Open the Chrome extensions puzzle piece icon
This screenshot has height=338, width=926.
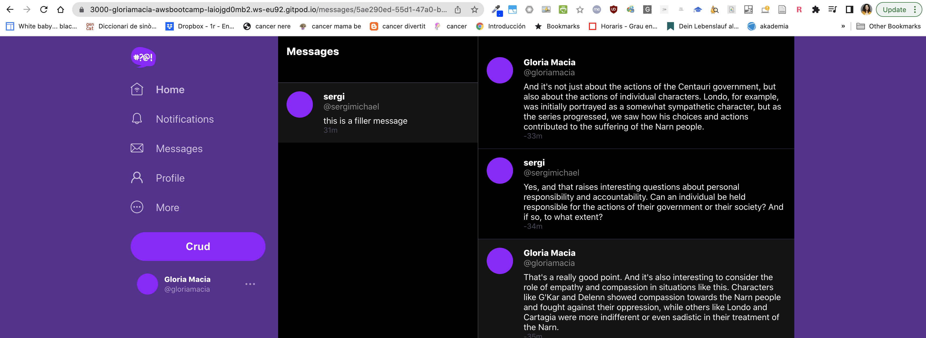(816, 10)
